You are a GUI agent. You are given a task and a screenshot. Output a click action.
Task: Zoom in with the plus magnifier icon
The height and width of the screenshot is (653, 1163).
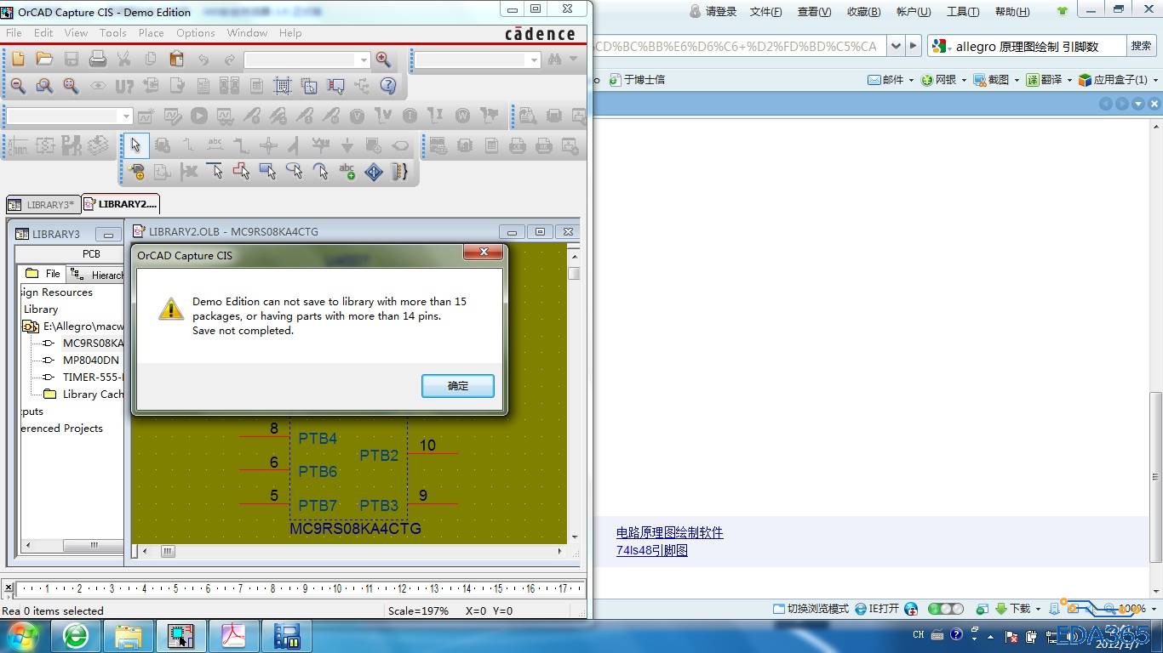click(x=383, y=59)
